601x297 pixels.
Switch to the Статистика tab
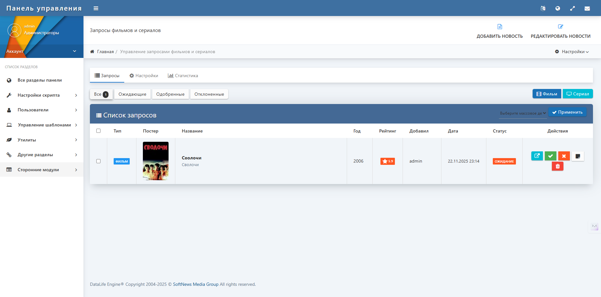pyautogui.click(x=183, y=76)
